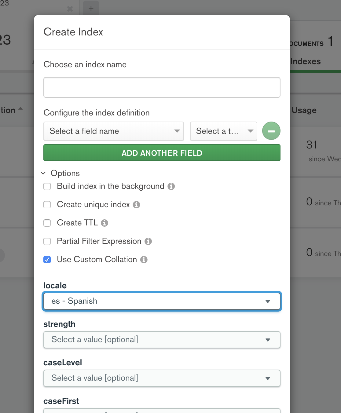The width and height of the screenshot is (341, 413).
Task: Focus the index name text field
Action: (162, 87)
